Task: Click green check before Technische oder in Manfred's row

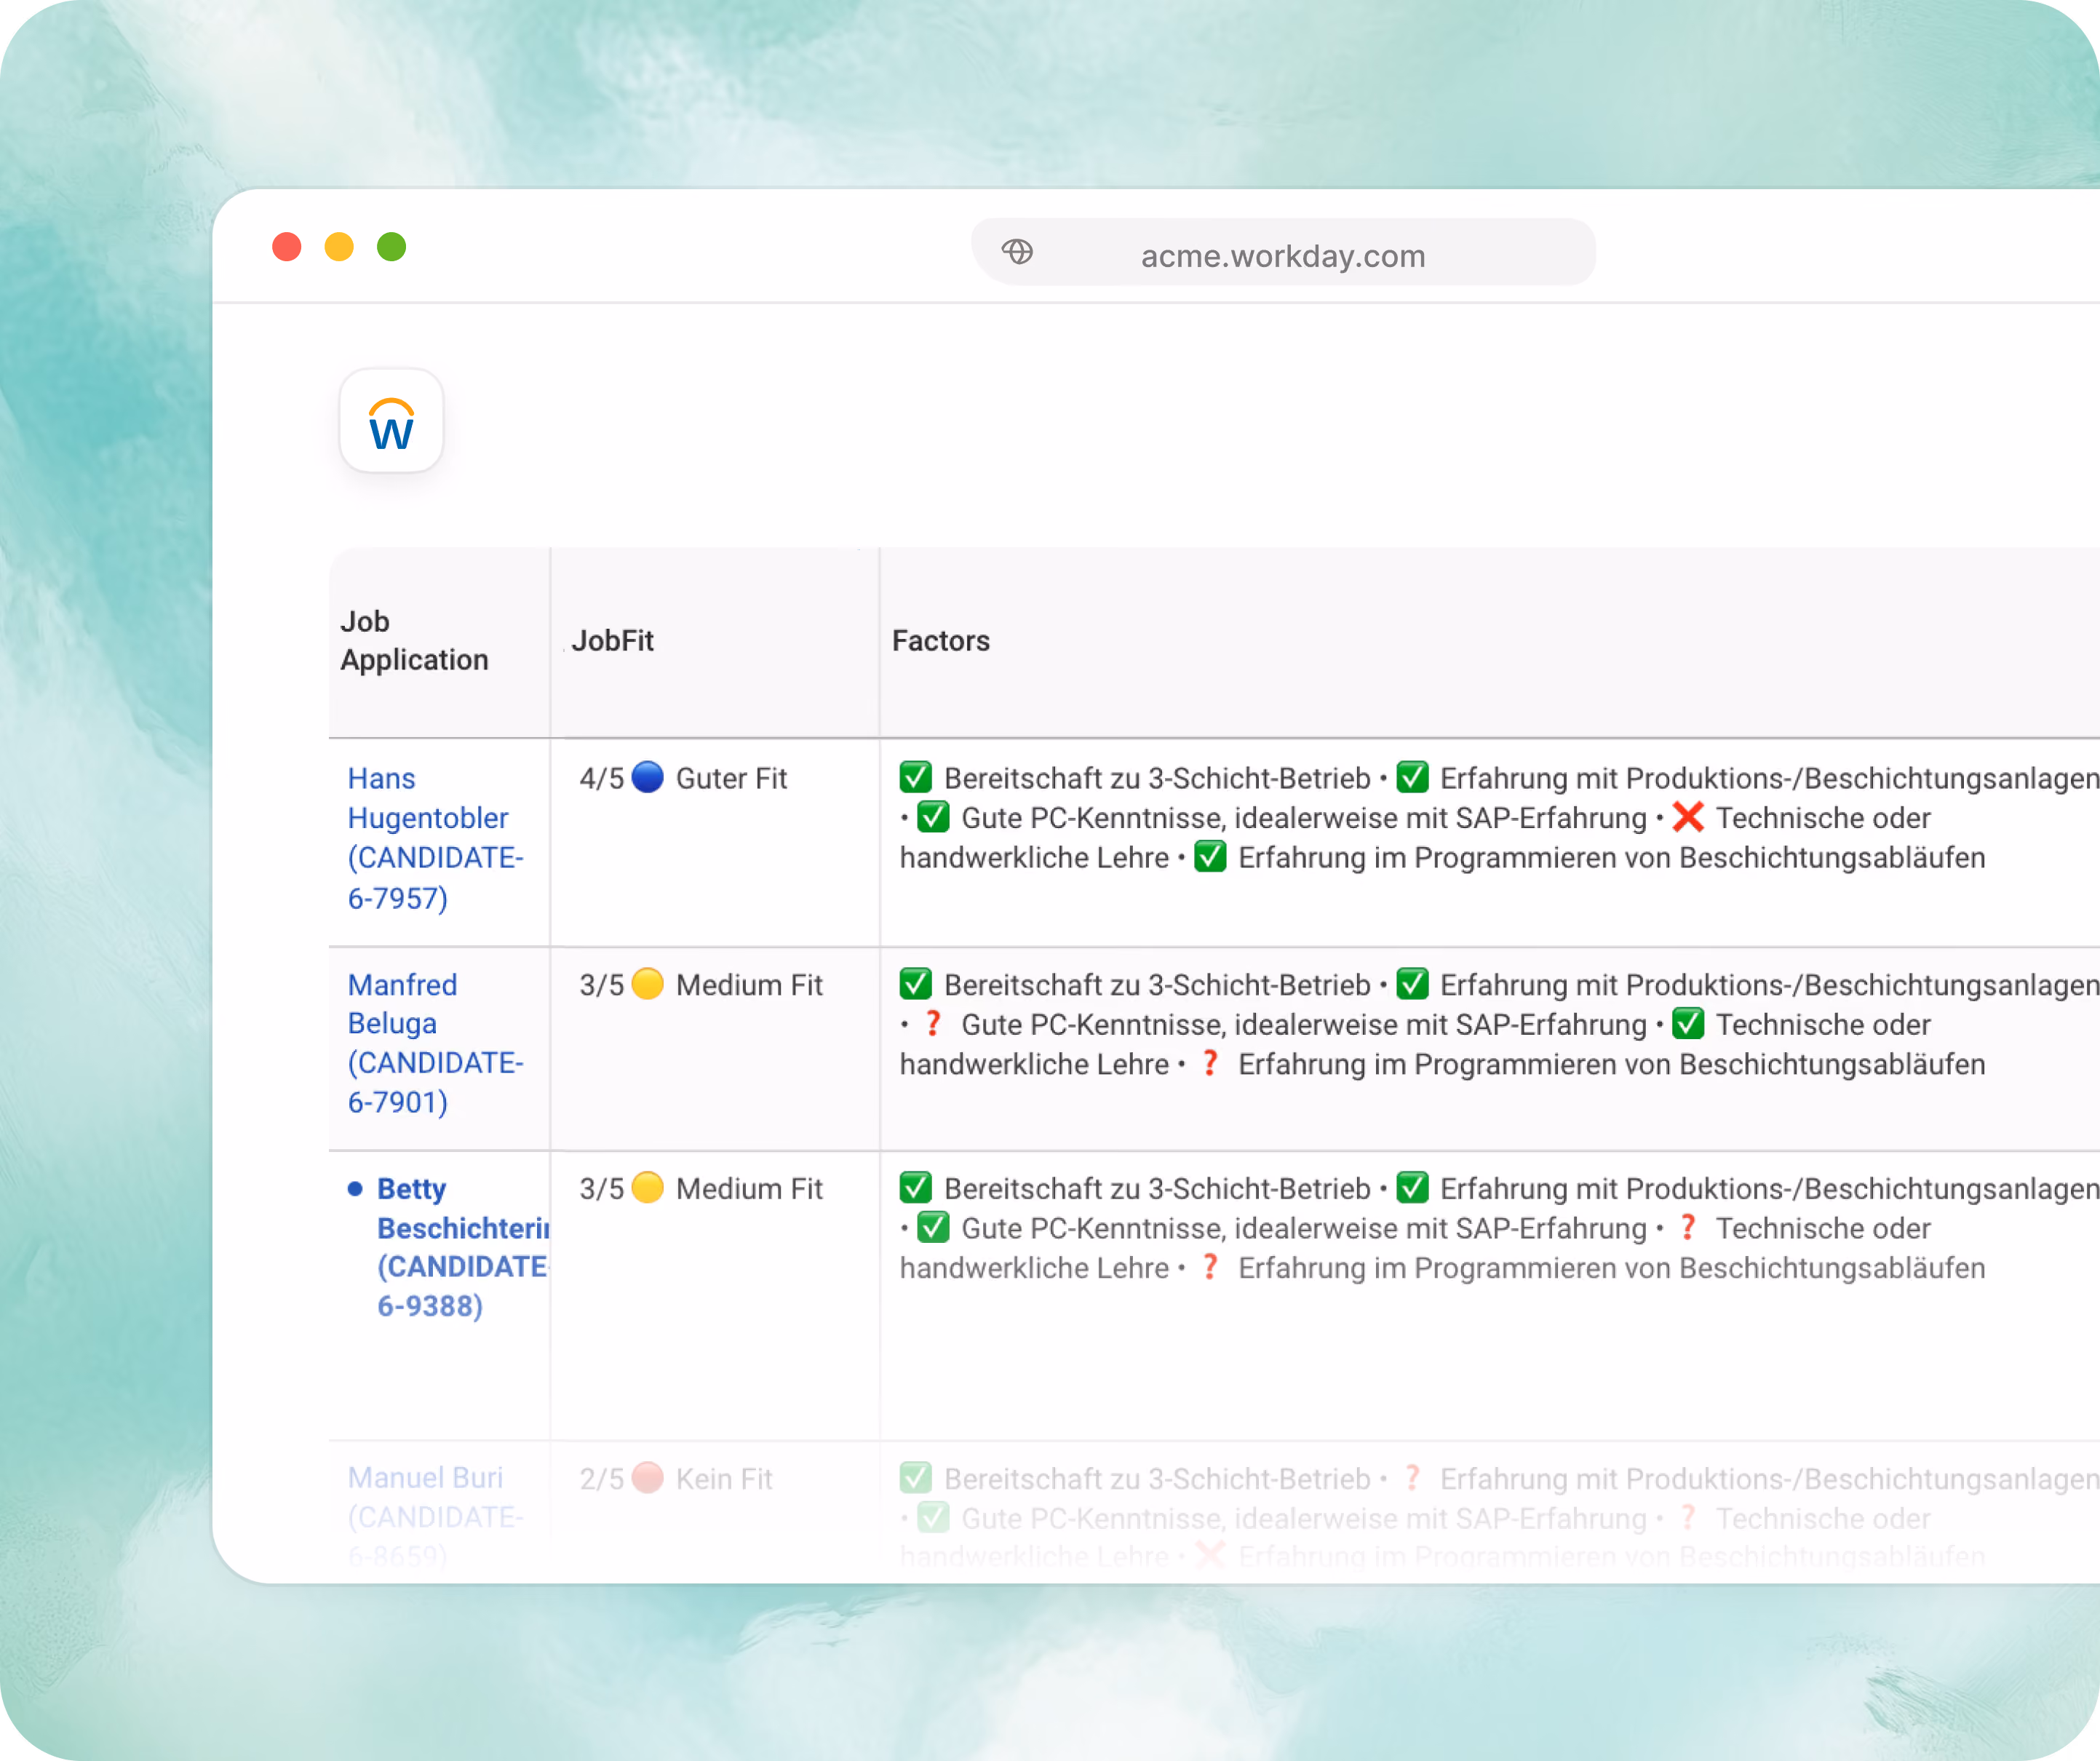Action: point(1688,1024)
